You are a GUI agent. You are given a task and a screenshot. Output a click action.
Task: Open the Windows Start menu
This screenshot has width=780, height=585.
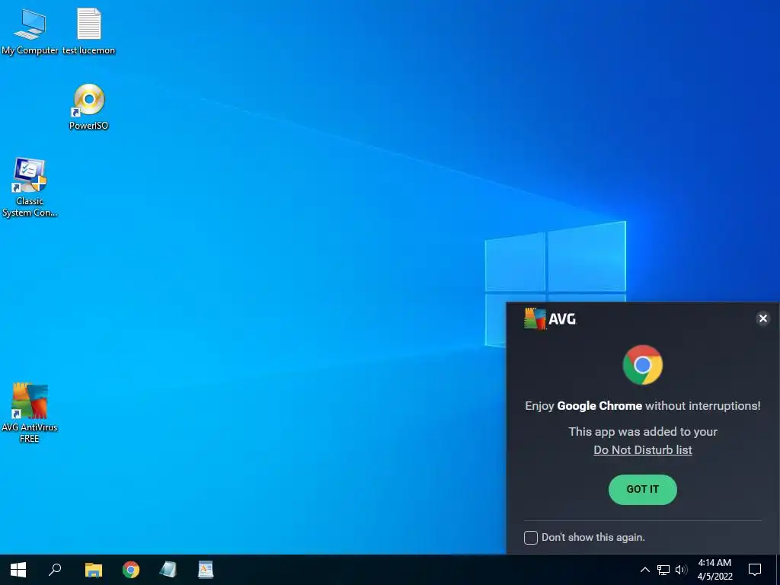(18, 570)
